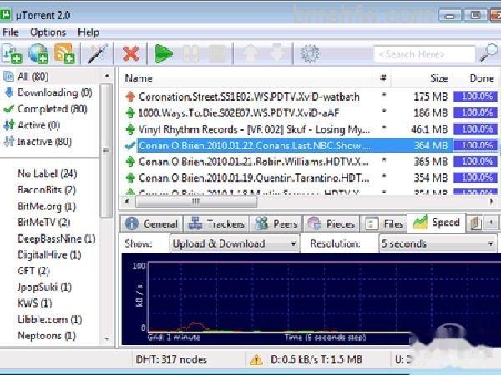Open Preferences gear icon in toolbar
The width and height of the screenshot is (501, 375).
(310, 53)
